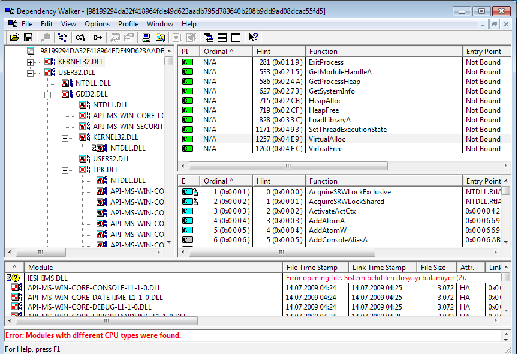Click the module icon of LPK.DLL in tree

85,170
